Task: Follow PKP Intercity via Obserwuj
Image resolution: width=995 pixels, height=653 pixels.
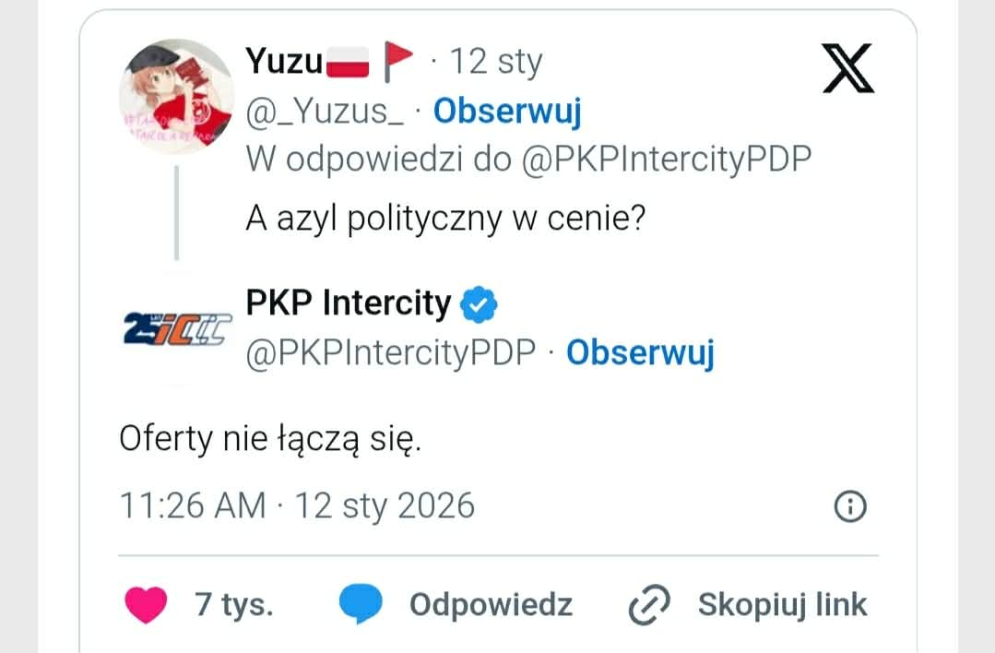Action: coord(640,352)
